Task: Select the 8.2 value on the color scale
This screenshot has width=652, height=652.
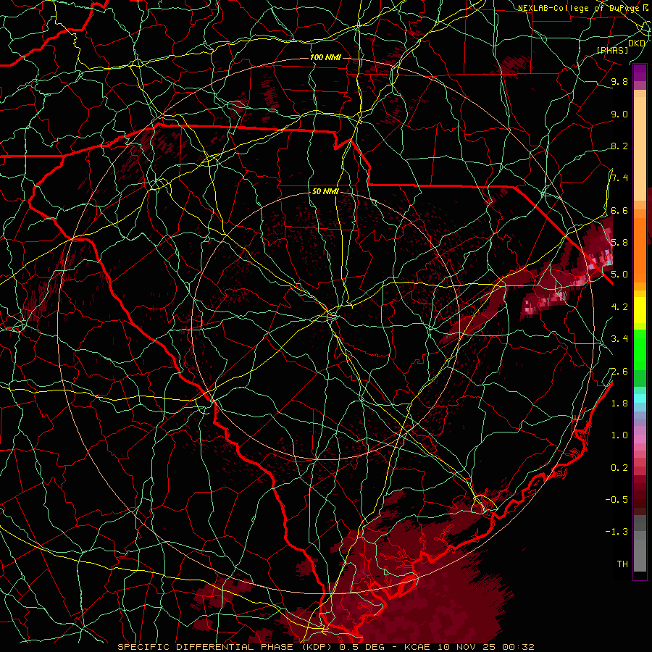Action: pyautogui.click(x=619, y=146)
